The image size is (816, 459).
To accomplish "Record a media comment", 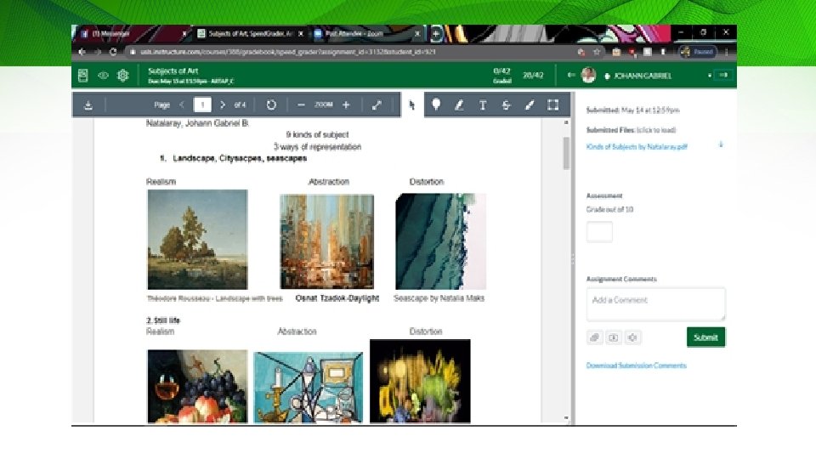I will (614, 337).
